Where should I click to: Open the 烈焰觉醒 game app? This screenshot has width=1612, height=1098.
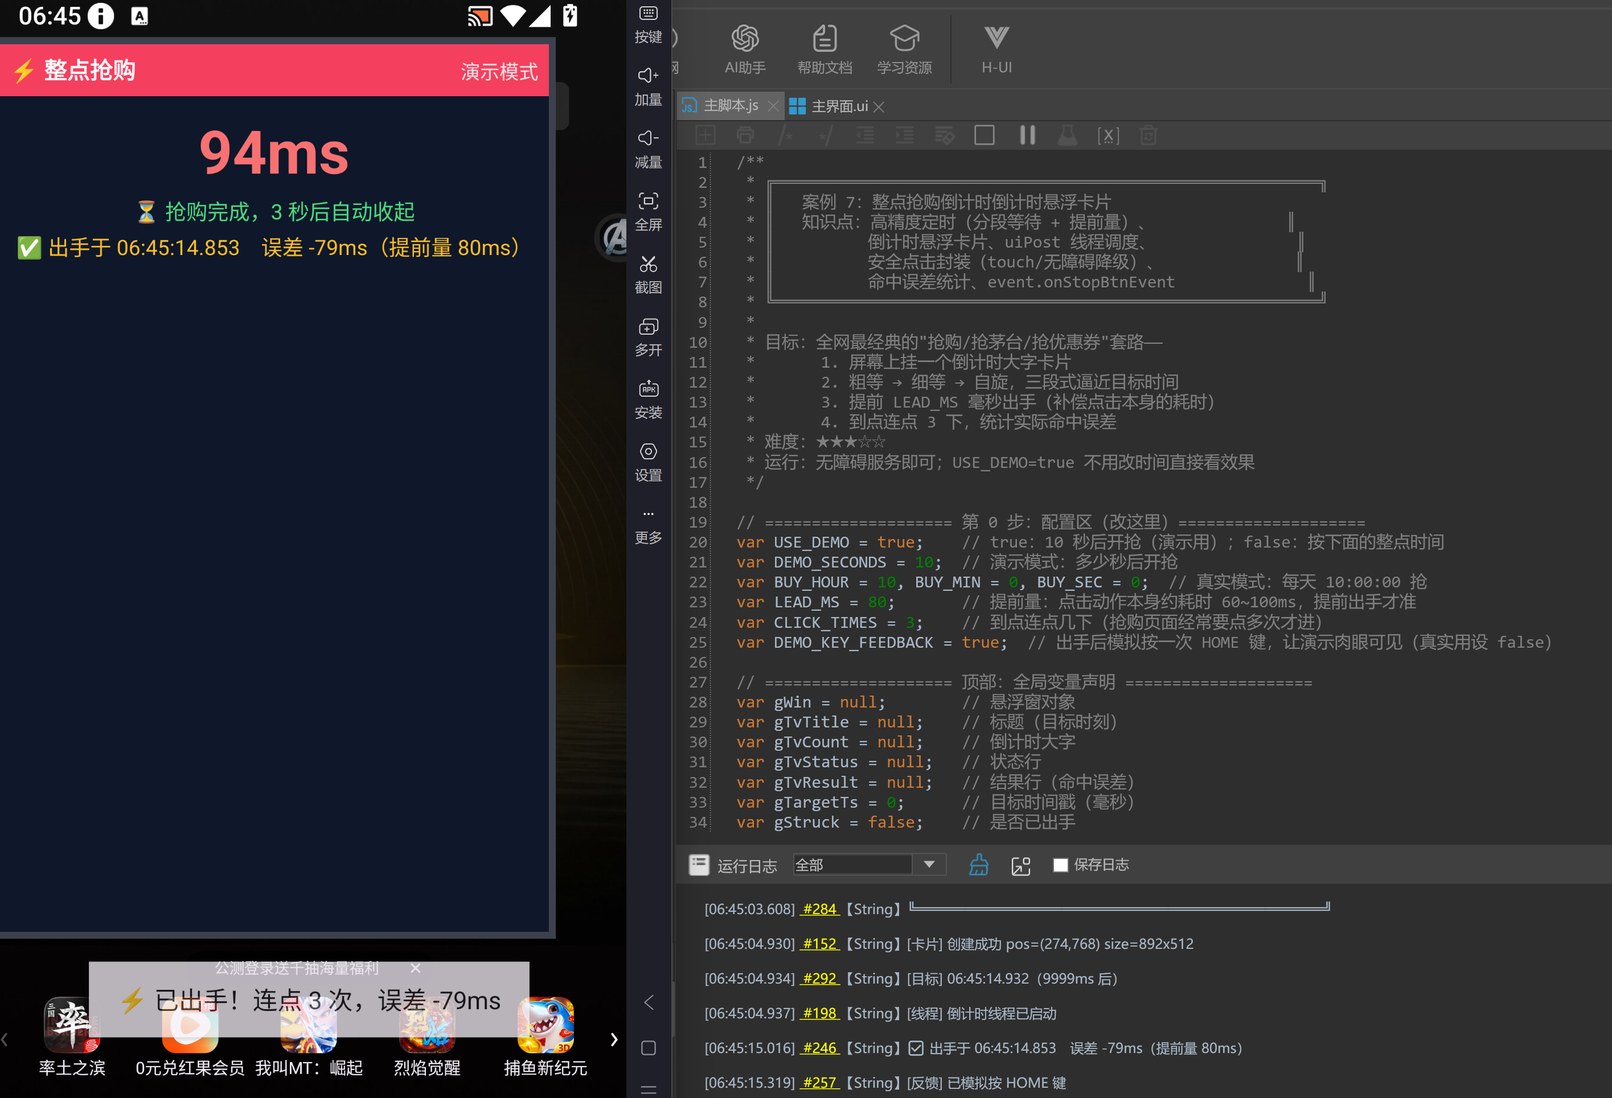[426, 1037]
